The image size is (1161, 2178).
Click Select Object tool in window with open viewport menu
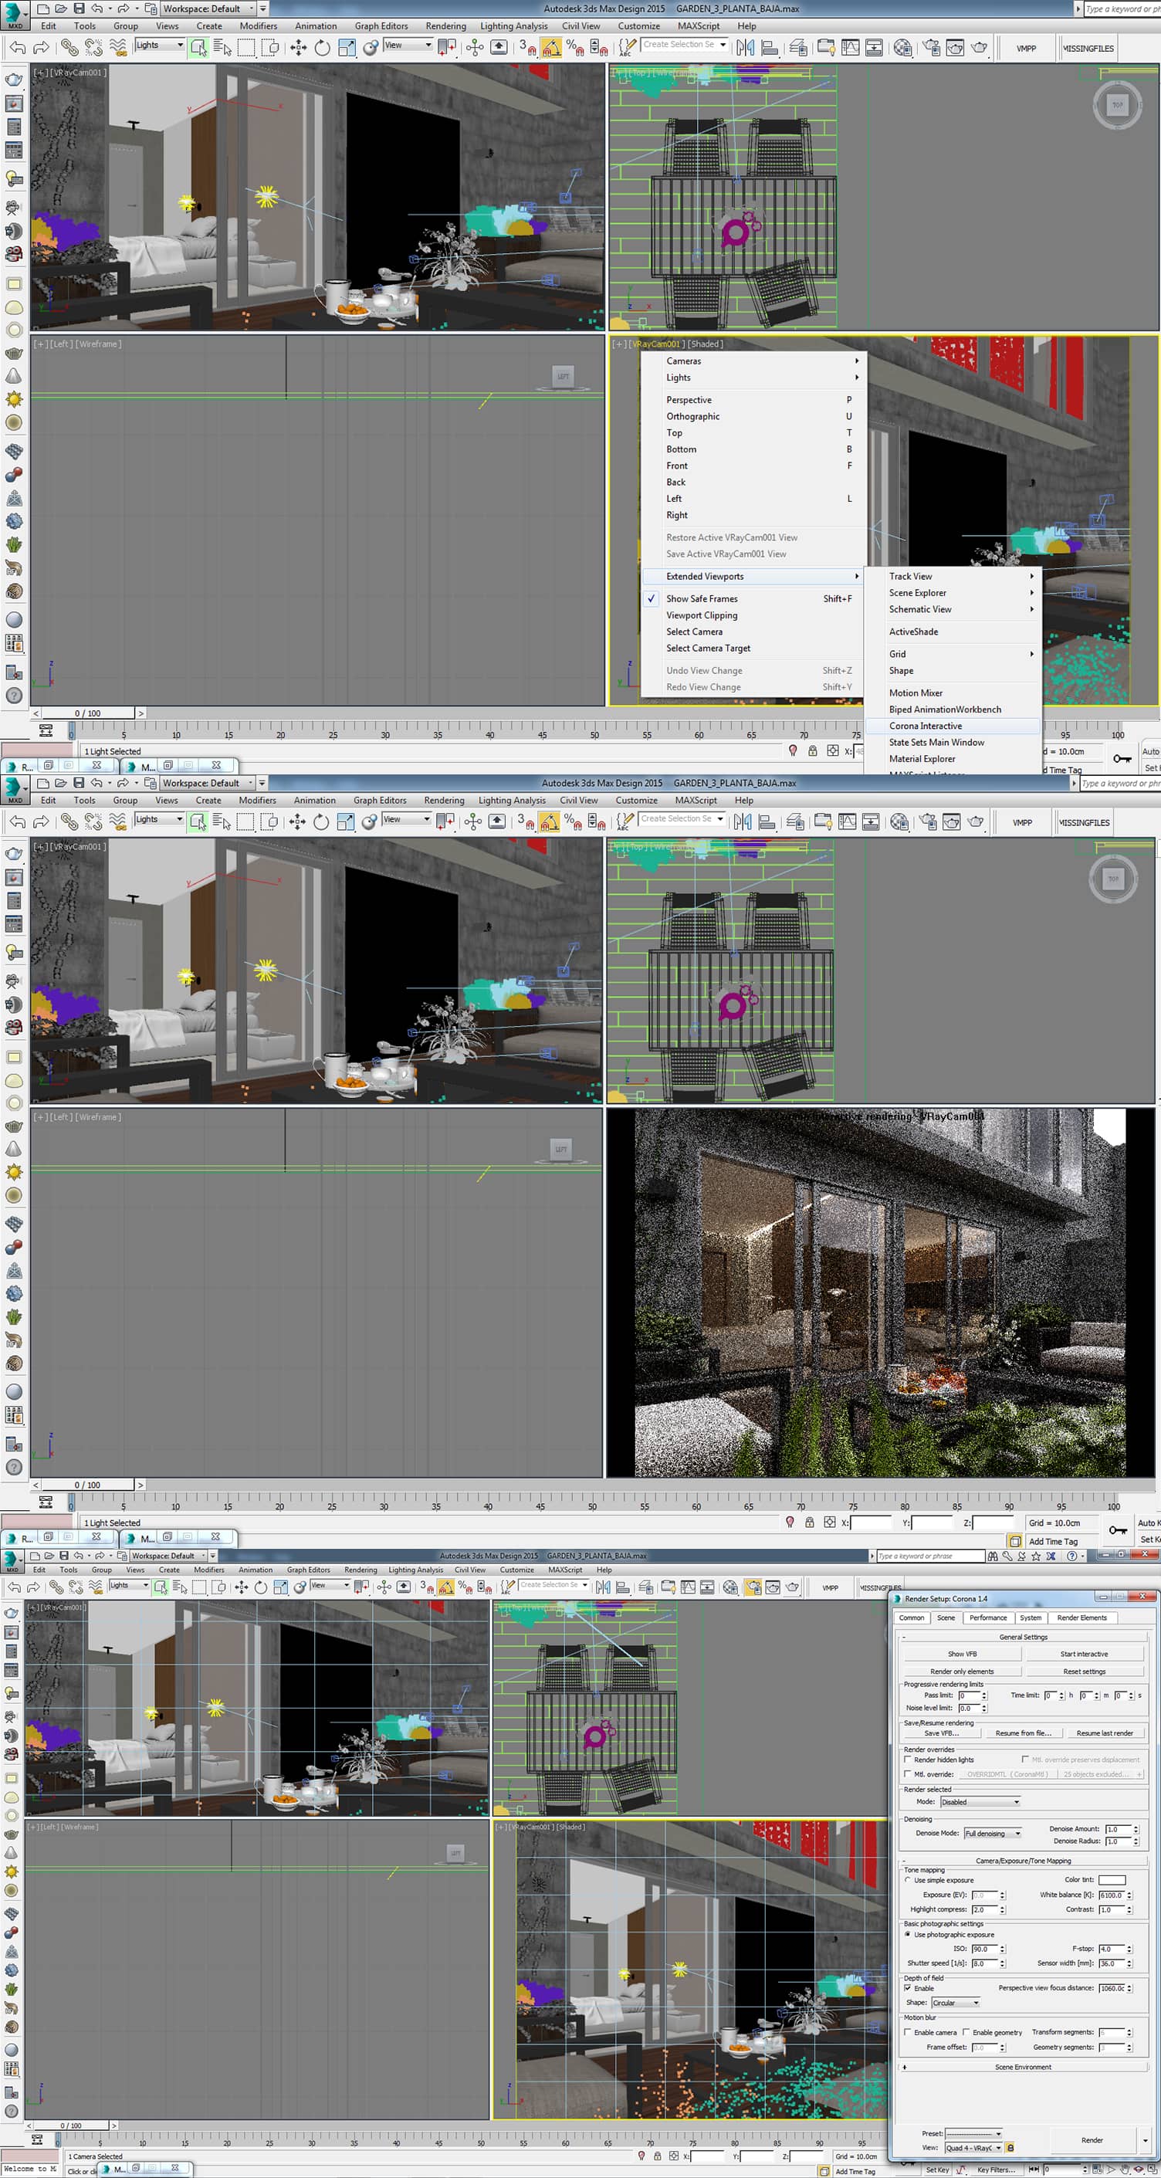coord(198,47)
